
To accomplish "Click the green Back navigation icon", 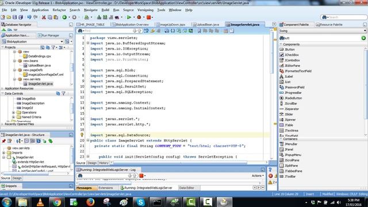I will point(64,17).
